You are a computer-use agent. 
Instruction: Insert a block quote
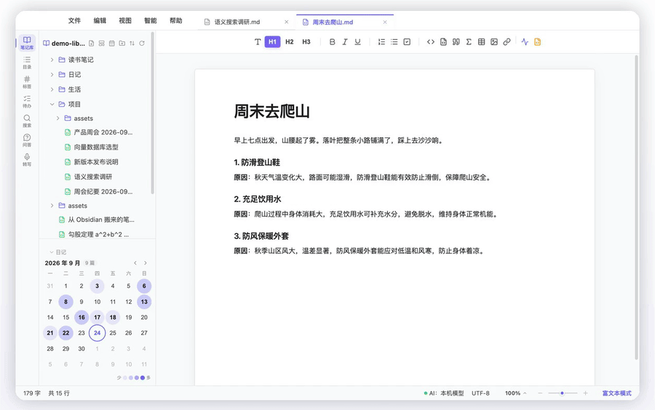click(x=456, y=41)
